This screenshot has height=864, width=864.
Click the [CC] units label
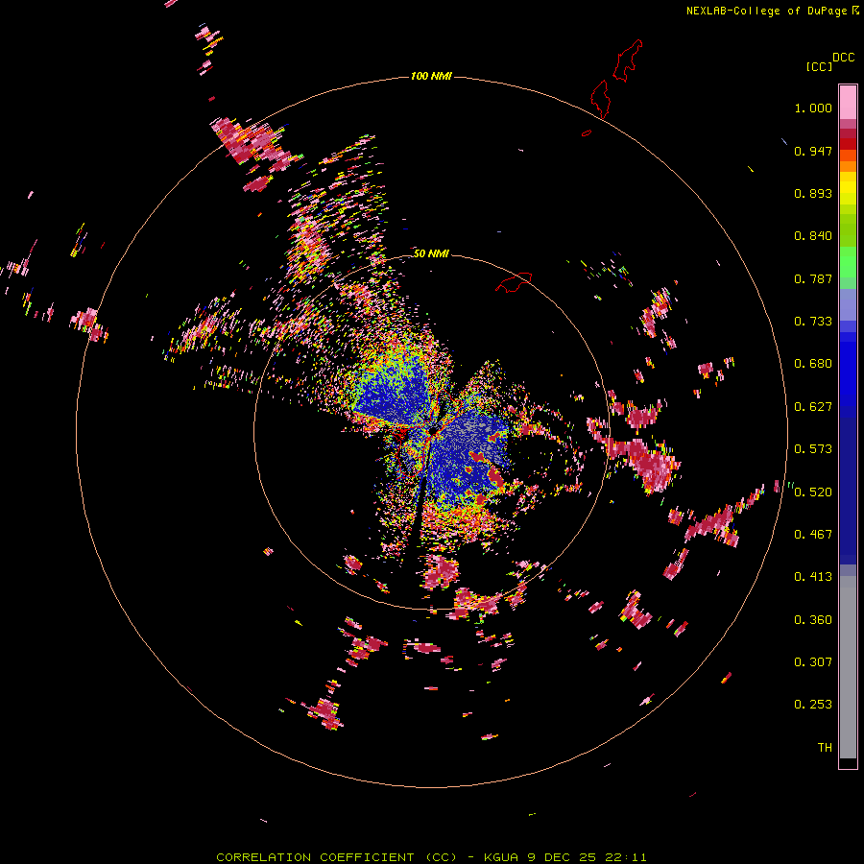pos(819,66)
